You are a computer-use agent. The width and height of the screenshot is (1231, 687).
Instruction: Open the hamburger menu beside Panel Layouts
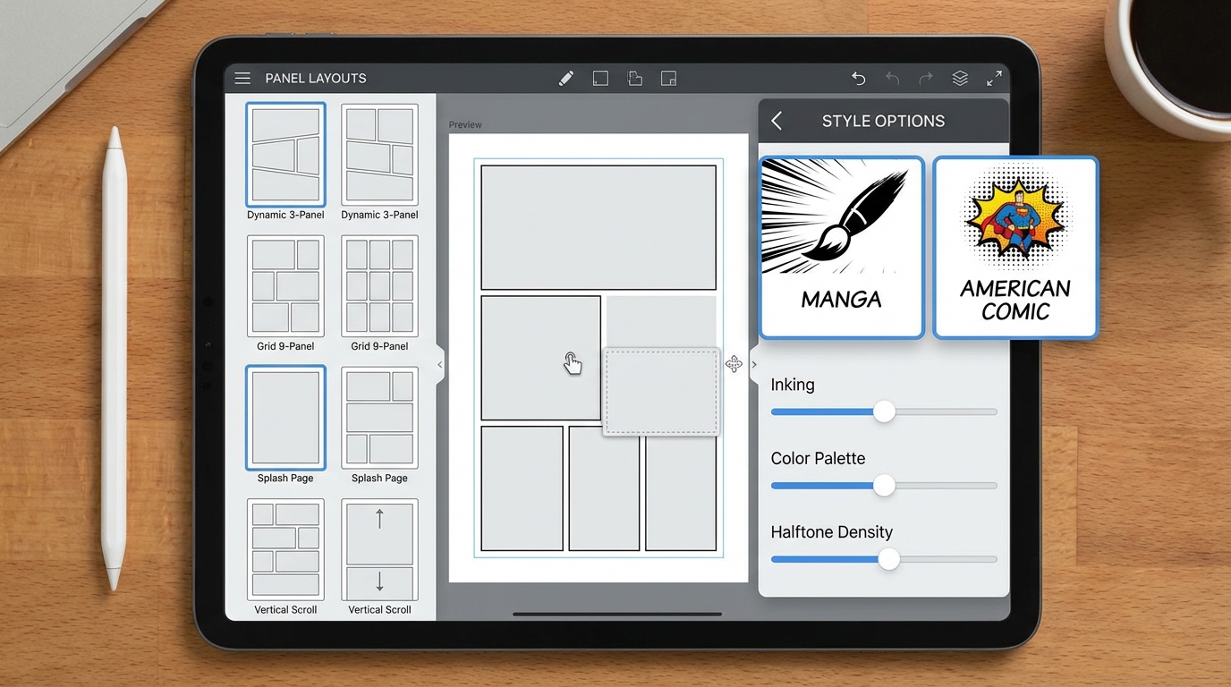[x=242, y=79]
